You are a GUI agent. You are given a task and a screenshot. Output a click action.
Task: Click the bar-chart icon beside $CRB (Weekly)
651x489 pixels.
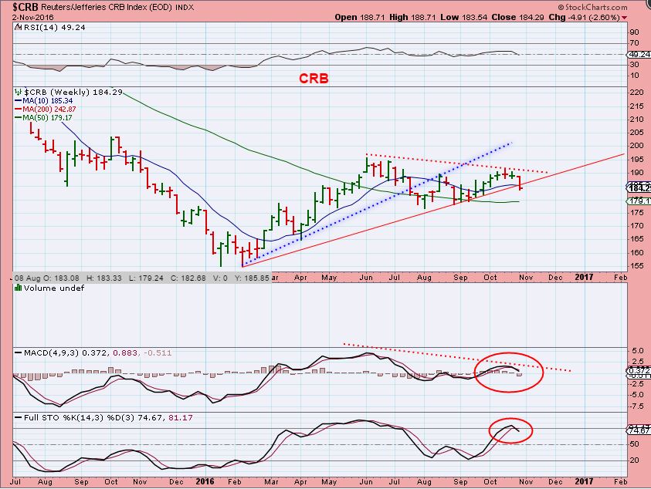point(19,92)
